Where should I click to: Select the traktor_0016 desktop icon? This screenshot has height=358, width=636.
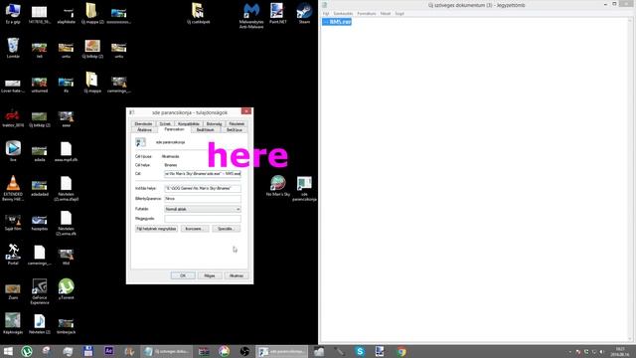13,118
